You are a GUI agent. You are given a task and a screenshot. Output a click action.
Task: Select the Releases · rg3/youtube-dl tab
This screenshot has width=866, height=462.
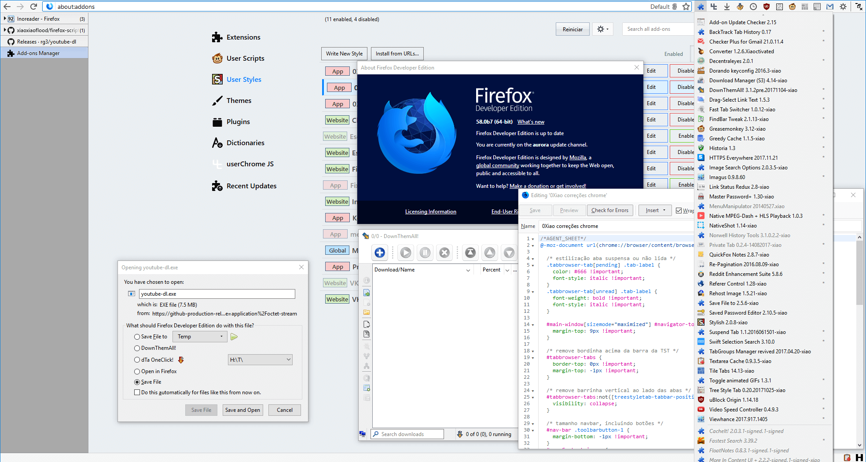(44, 42)
